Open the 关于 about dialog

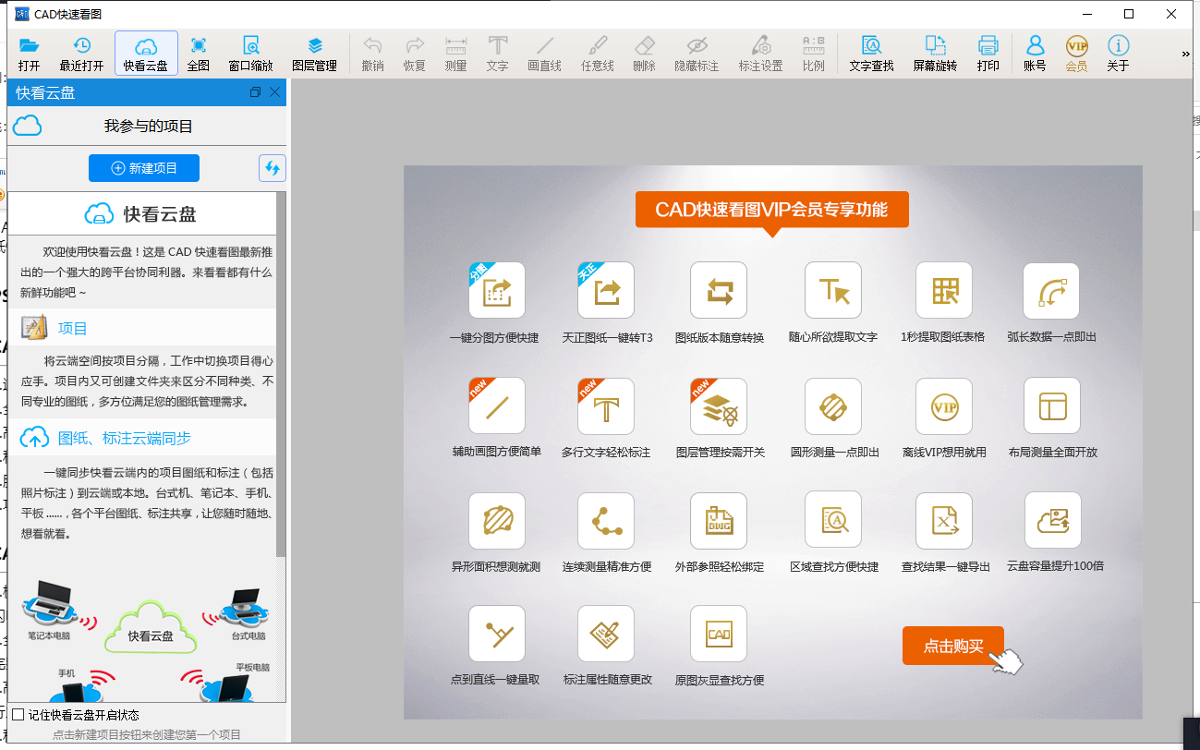(x=1118, y=54)
